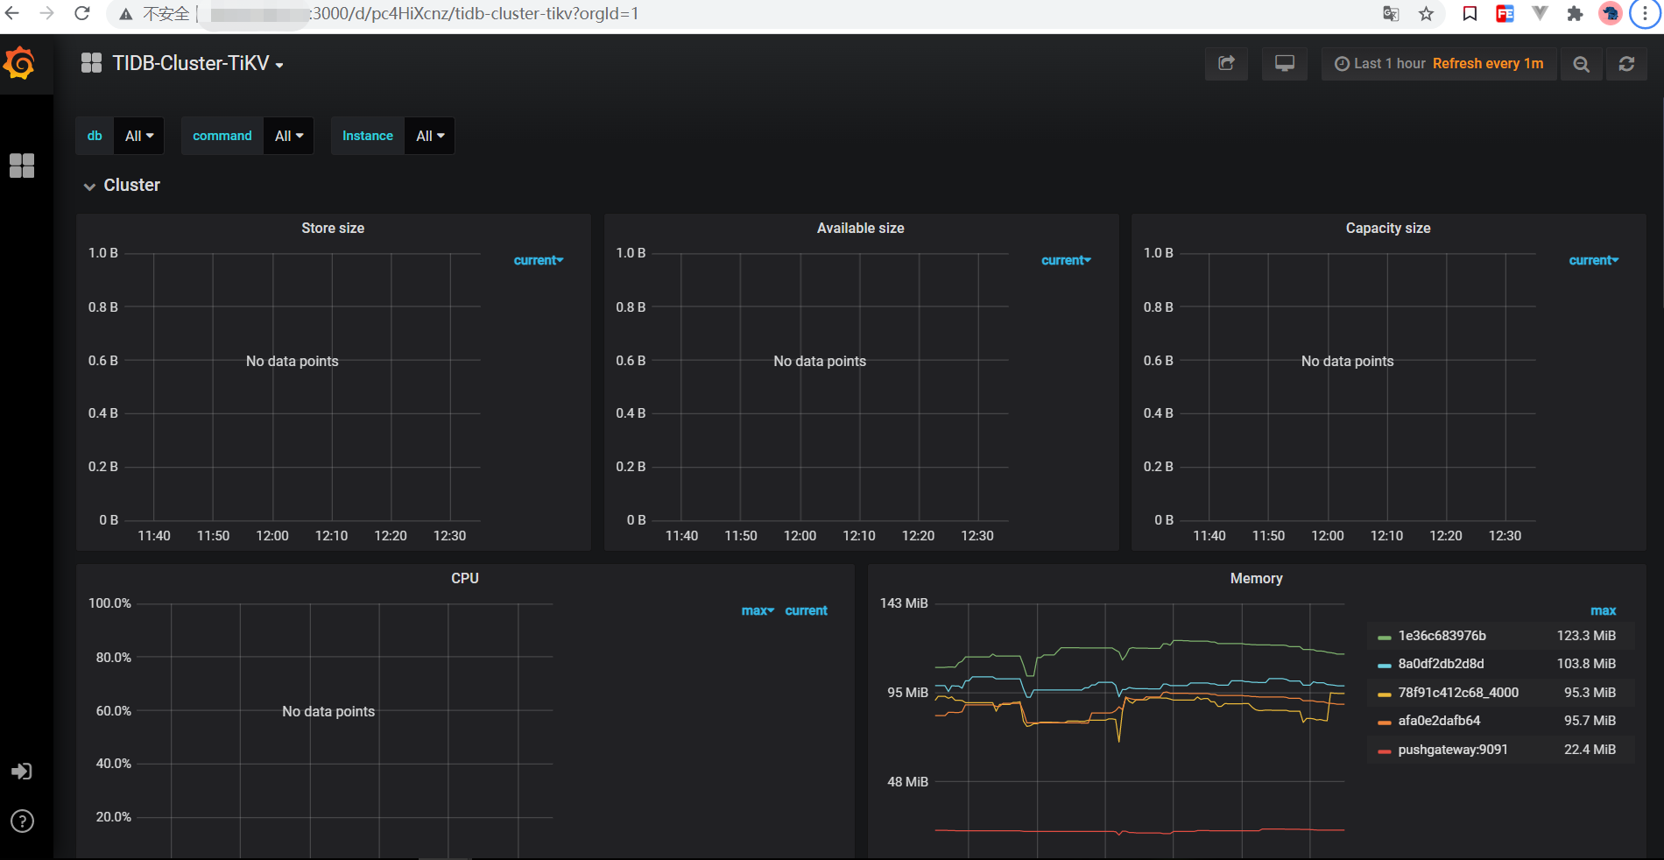
Task: Open the translate page icon
Action: 1391,13
